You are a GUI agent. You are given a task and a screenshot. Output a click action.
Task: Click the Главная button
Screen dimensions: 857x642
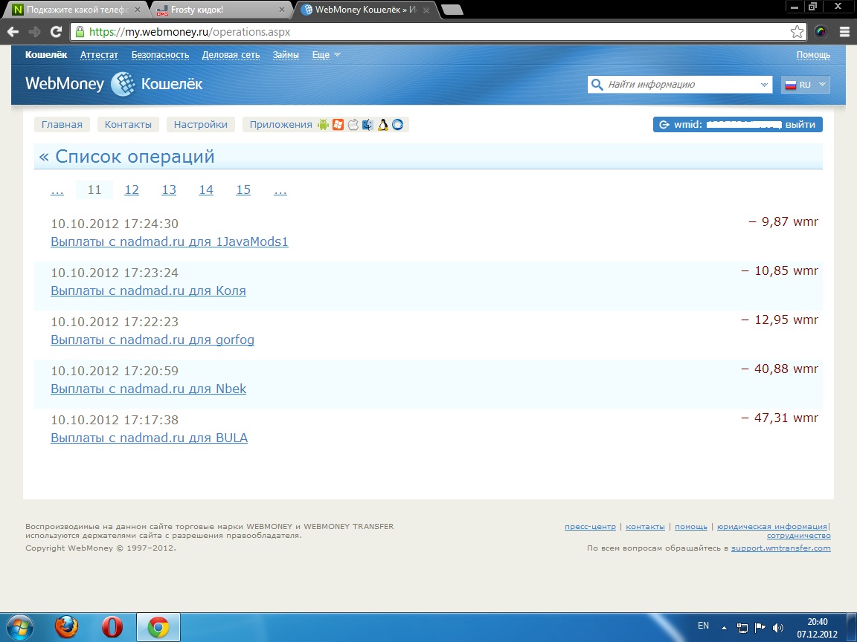point(62,125)
